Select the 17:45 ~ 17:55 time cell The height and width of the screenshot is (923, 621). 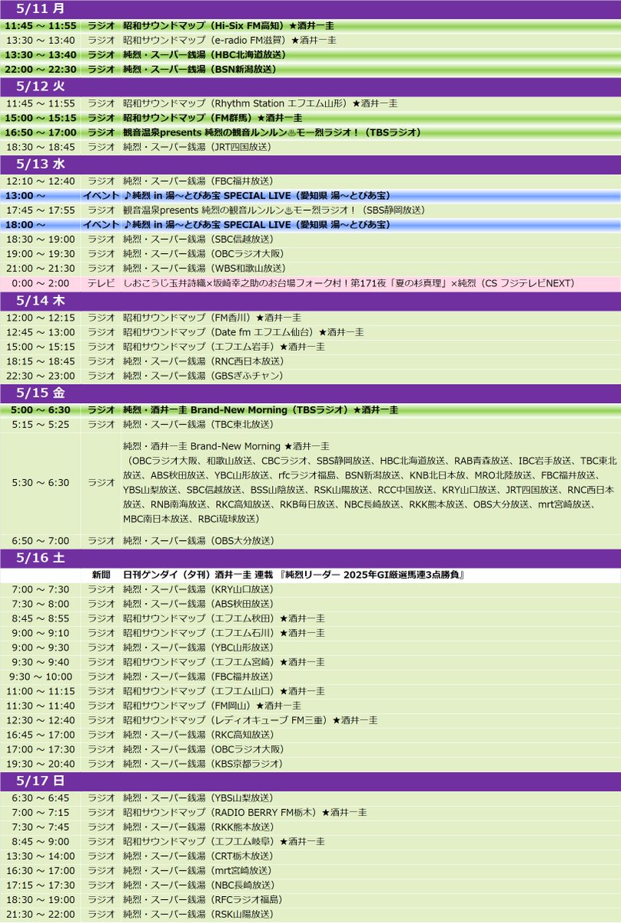click(x=40, y=210)
